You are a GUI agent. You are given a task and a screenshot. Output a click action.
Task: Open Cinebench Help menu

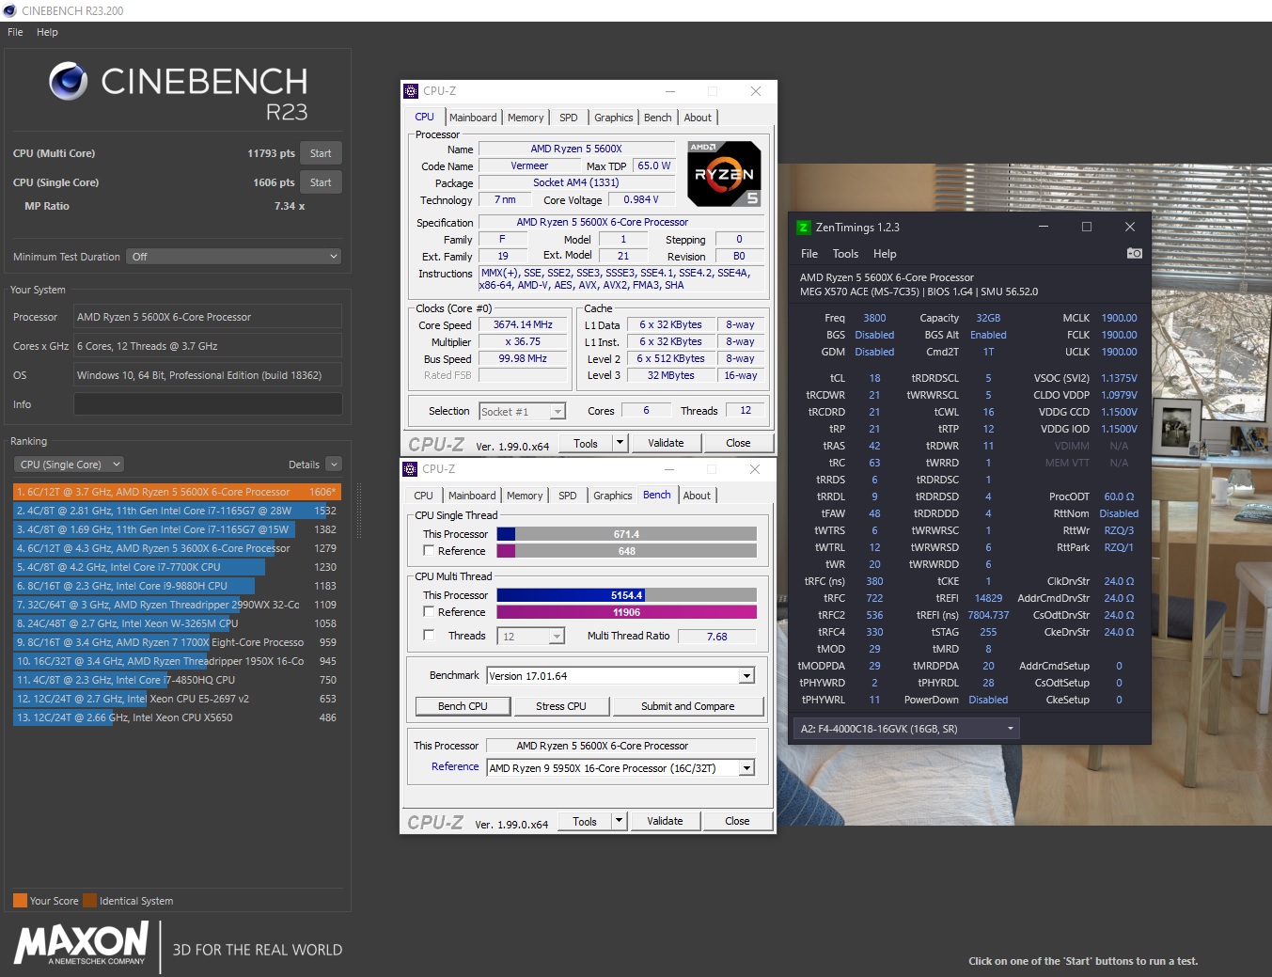47,32
